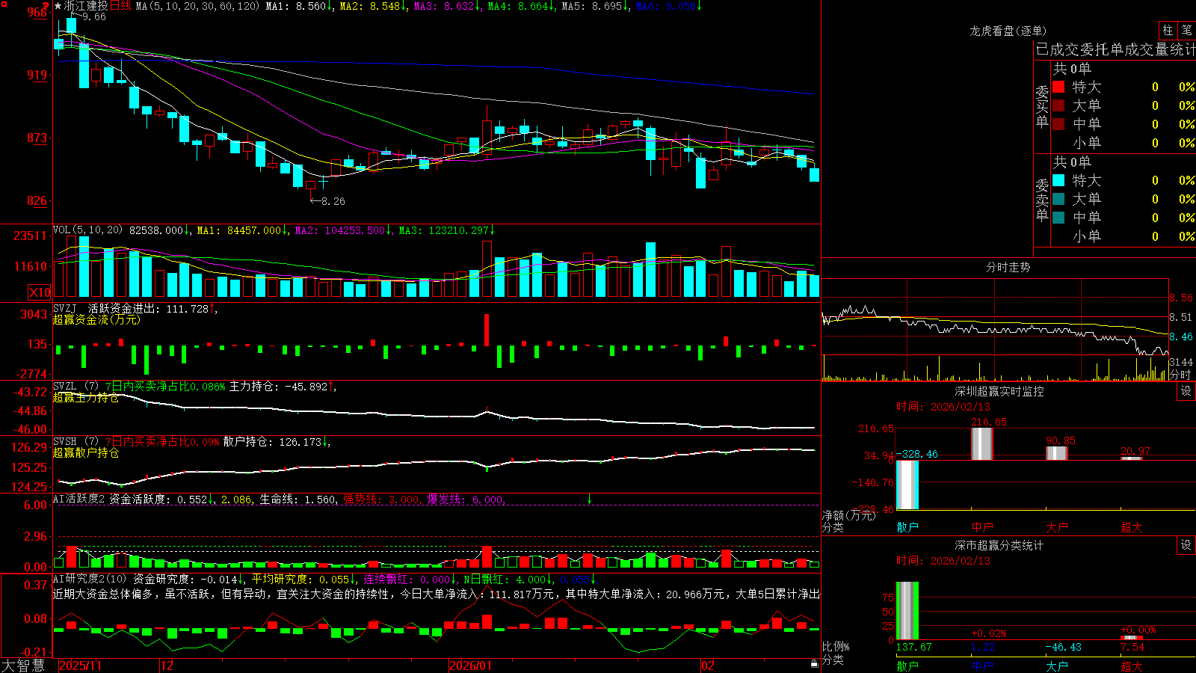Jump to the 2025/11 timeline marker

tap(80, 666)
